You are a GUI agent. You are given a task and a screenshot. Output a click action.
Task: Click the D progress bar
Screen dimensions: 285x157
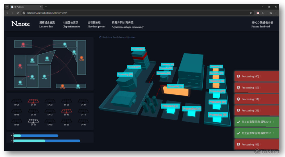[47, 141]
